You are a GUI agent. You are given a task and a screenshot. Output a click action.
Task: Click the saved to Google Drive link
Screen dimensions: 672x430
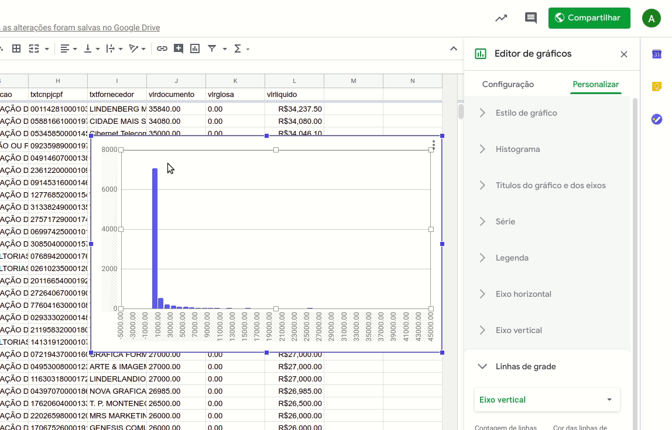[x=81, y=27]
